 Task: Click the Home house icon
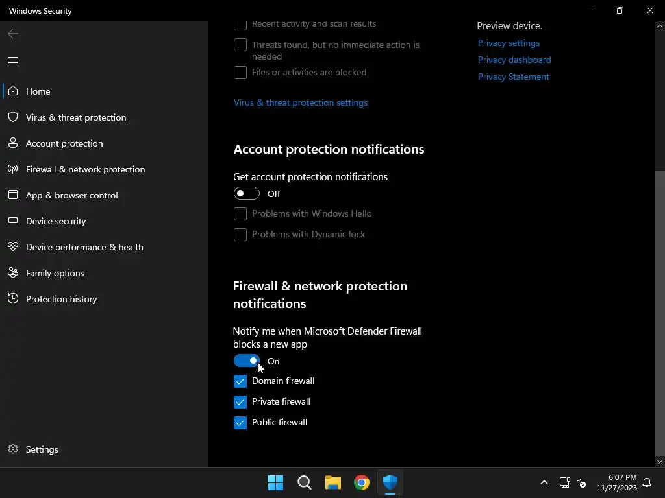coord(13,91)
